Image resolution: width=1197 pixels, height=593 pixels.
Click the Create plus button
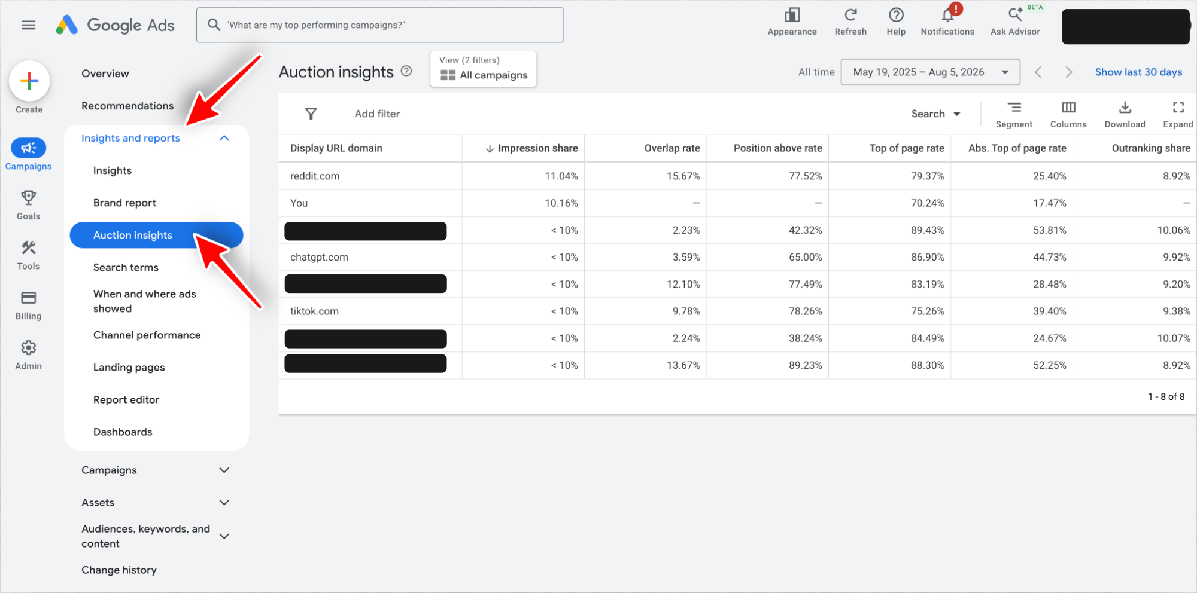[x=29, y=81]
